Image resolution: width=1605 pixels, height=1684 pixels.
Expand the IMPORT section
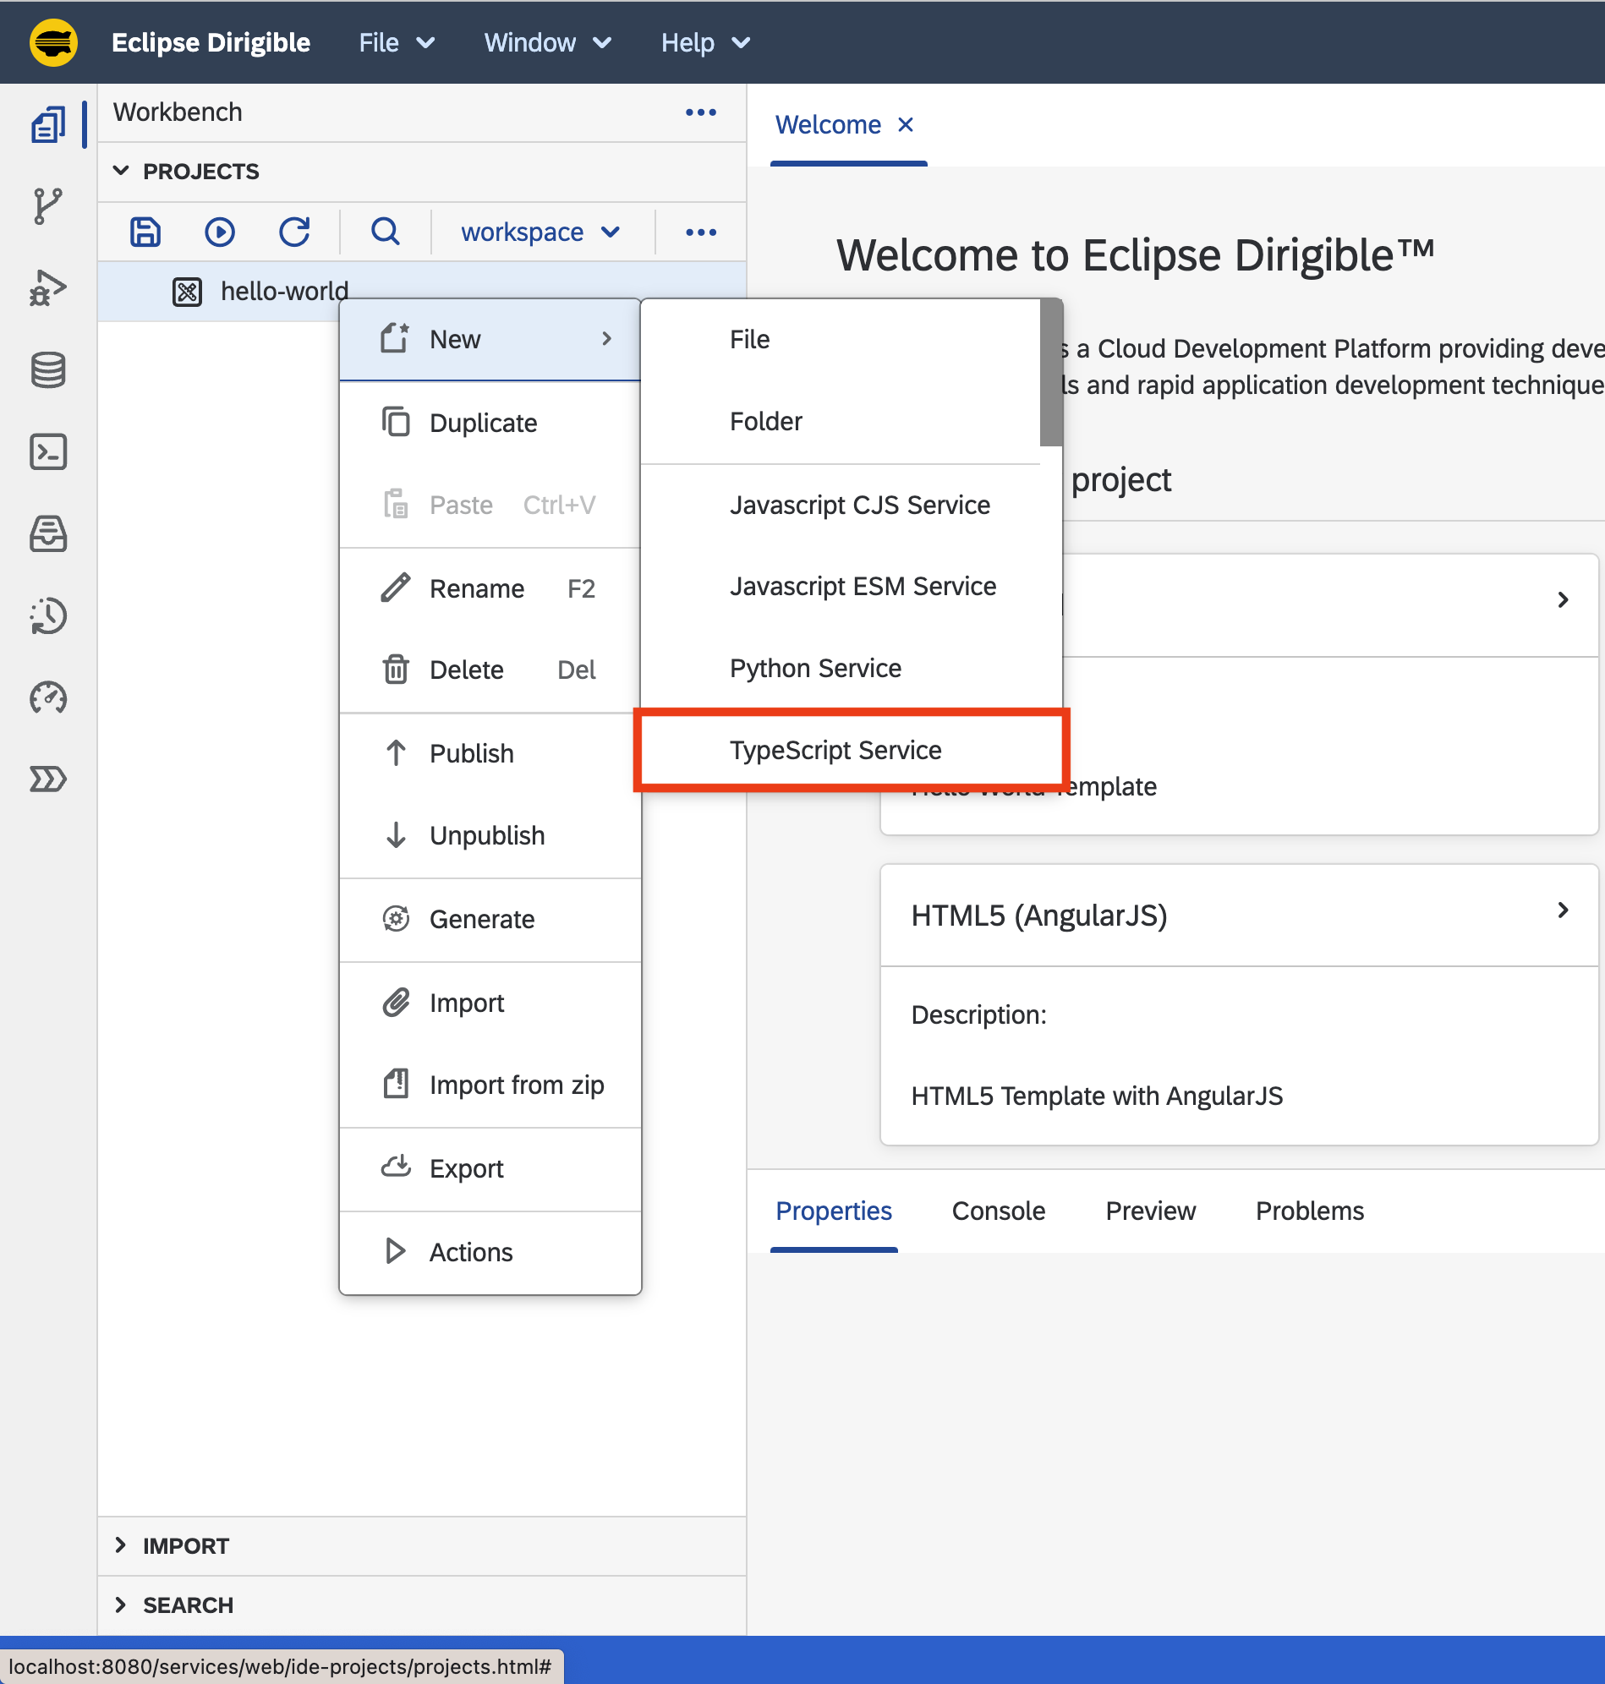(122, 1545)
